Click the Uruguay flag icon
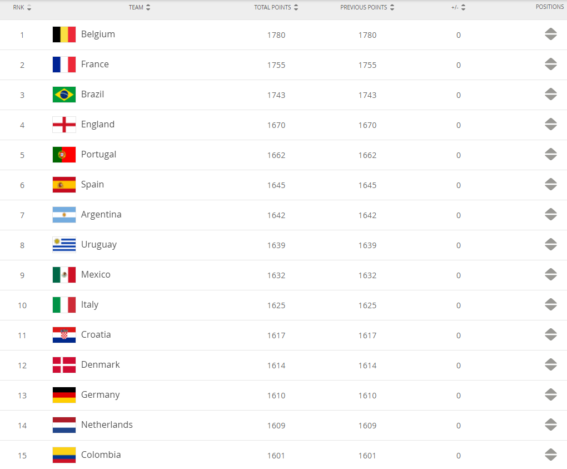Viewport: 567px width, 469px height. coord(64,245)
